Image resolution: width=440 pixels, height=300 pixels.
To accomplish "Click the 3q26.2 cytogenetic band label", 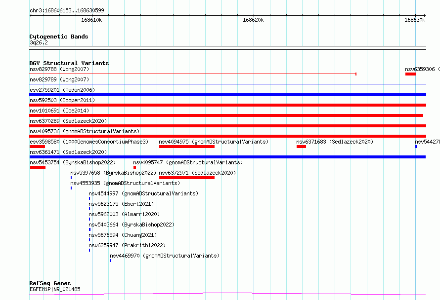I will (39, 42).
